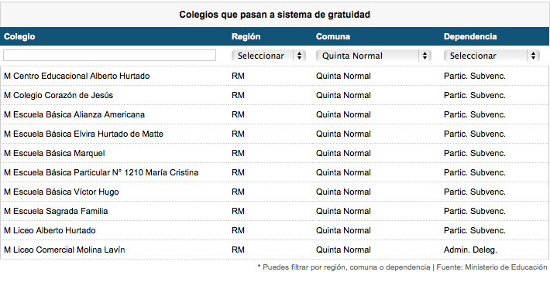Click the Colegio column header
This screenshot has height=282, width=550.
coord(19,36)
